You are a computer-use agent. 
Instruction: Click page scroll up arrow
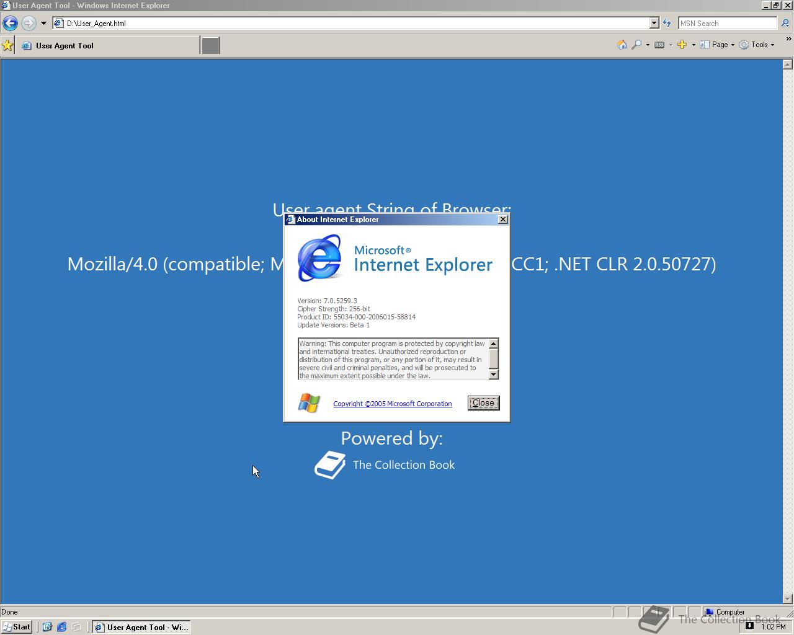(788, 64)
